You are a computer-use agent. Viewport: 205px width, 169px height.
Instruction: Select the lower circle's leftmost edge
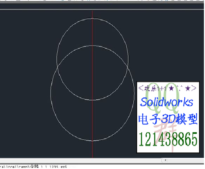51,93
